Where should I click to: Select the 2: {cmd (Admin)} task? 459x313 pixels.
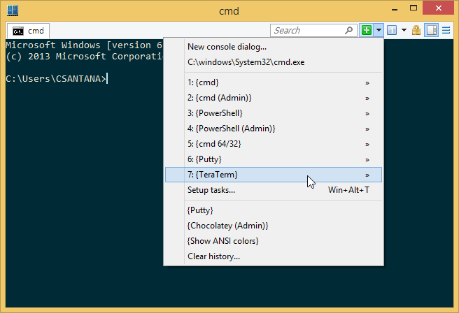[x=219, y=98]
